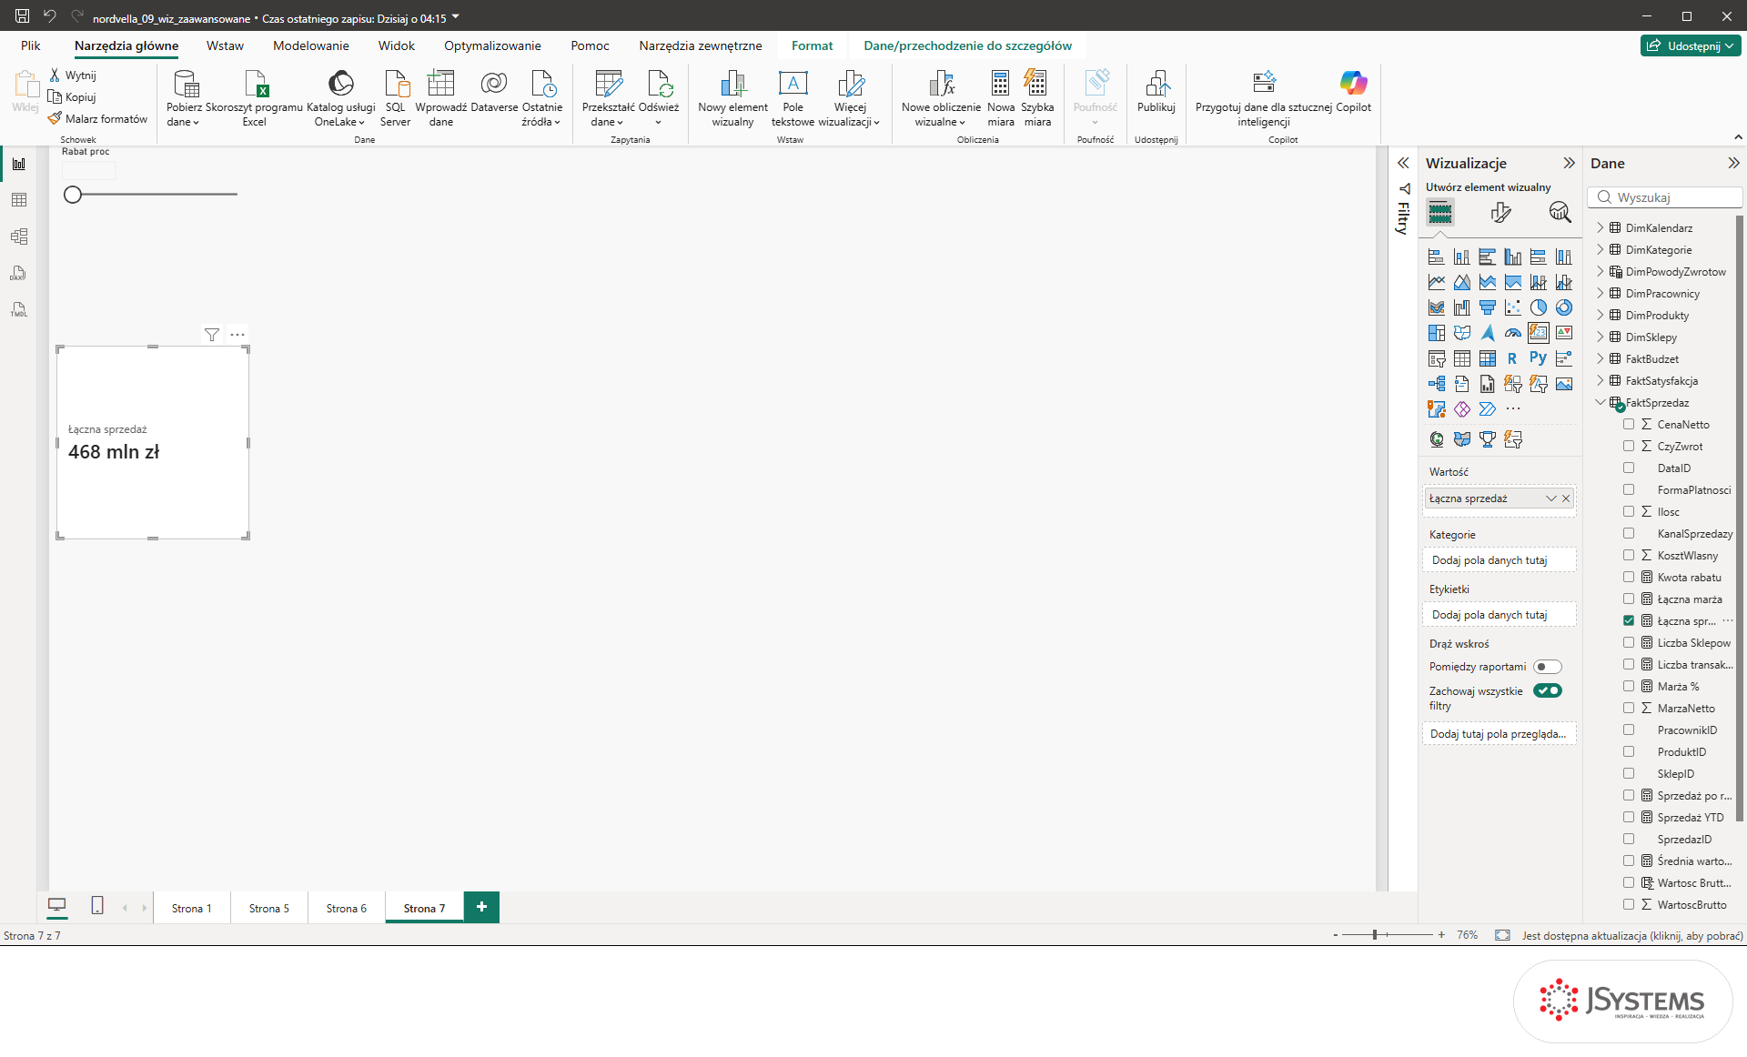
Task: Add a new page with the plus button
Action: tap(481, 906)
